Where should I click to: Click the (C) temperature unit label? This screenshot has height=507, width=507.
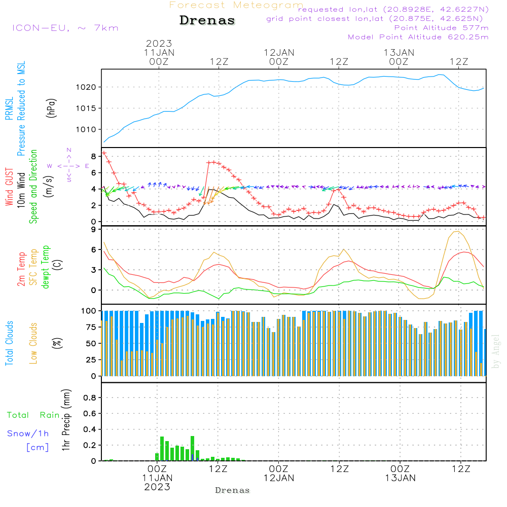click(x=57, y=265)
